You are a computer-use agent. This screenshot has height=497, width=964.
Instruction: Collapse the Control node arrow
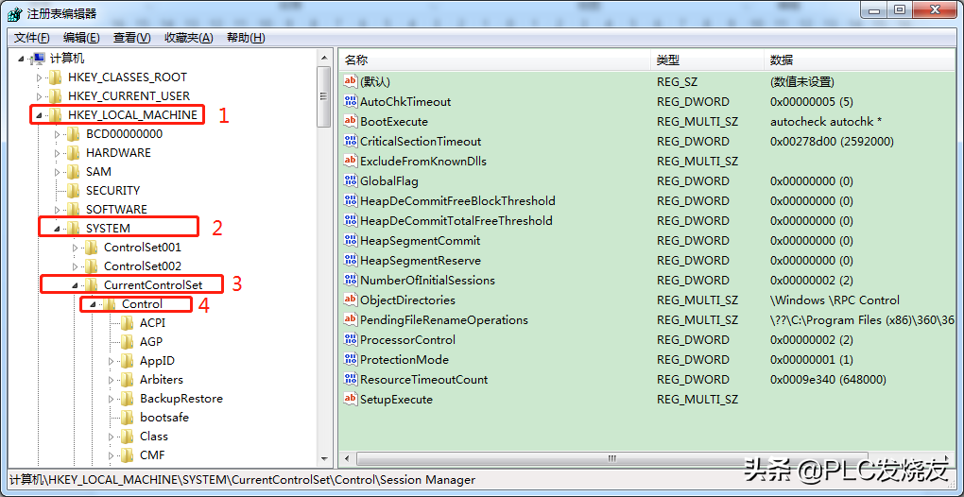tap(94, 304)
